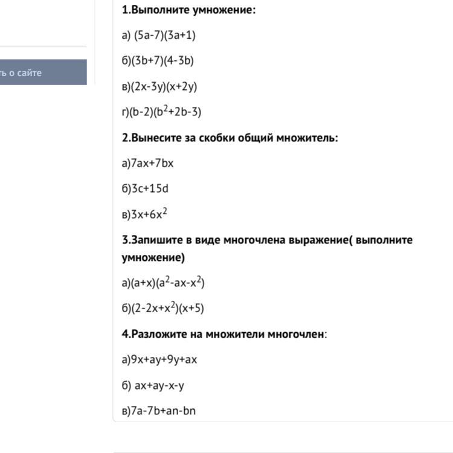Select expression (5a-7)(3a+1)
The height and width of the screenshot is (453, 453).
(165, 35)
